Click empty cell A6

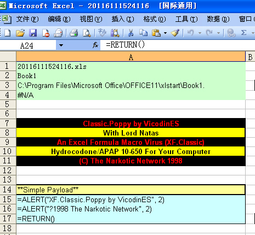[131, 114]
